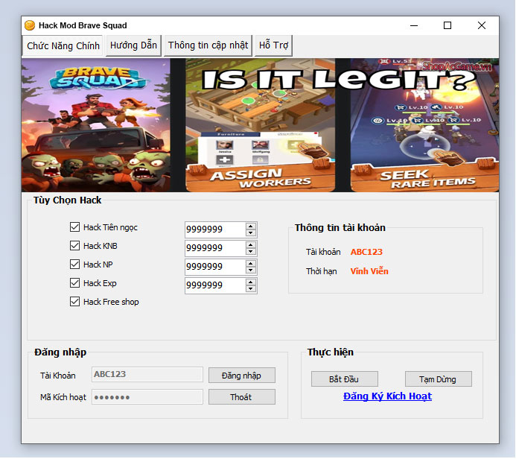This screenshot has height=459, width=516.
Task: Select the Hỗ Trợ tab
Action: [273, 45]
